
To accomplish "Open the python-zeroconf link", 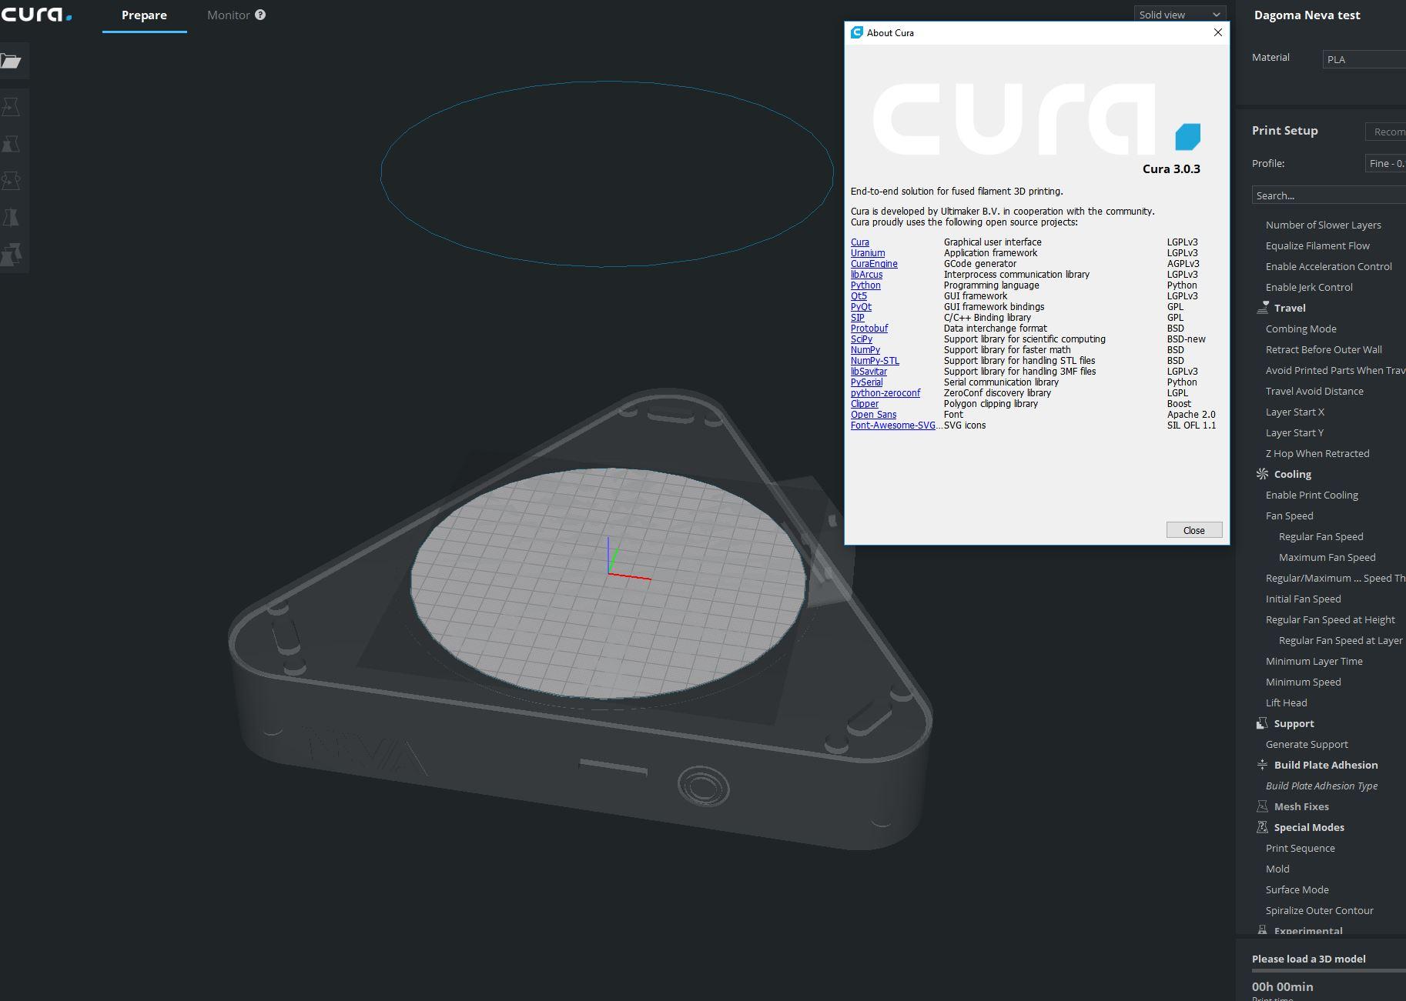I will pos(885,393).
